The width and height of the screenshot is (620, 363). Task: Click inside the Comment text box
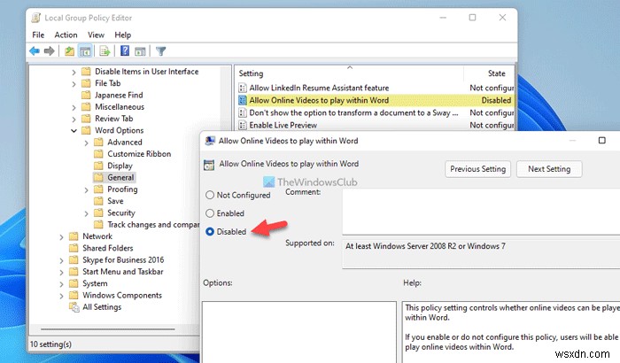481,212
